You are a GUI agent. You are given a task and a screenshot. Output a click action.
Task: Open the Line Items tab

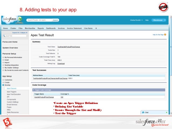pos(88,28)
